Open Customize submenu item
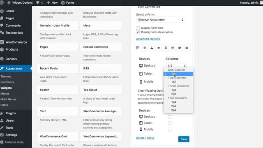The width and height of the screenshot is (263, 148). (7, 82)
